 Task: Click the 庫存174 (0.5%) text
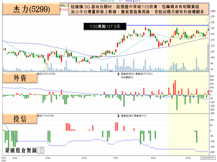[46, 116]
